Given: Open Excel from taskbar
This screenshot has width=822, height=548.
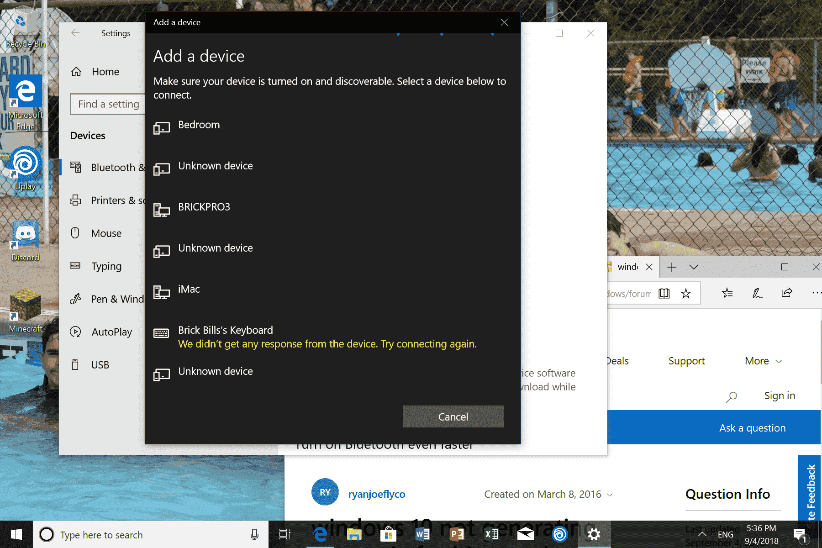Looking at the screenshot, I should point(491,534).
